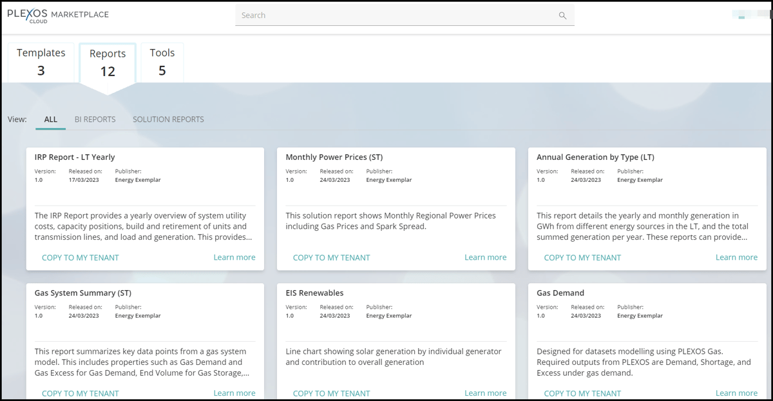Filter by SOLUTION REPORTS
773x401 pixels.
(168, 119)
